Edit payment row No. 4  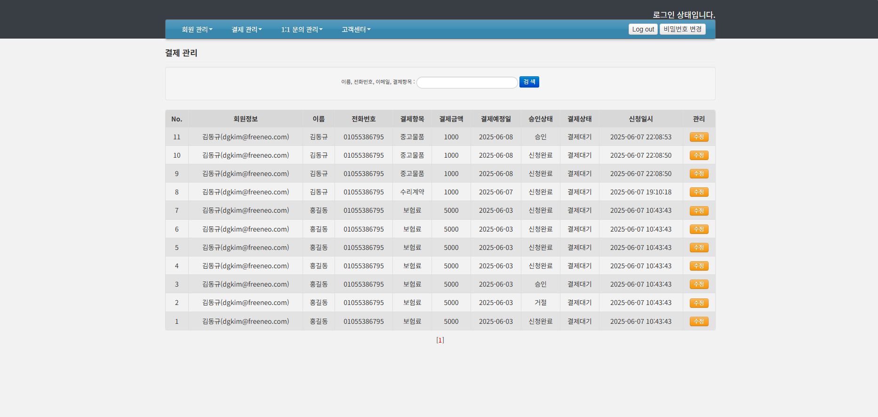coord(699,266)
